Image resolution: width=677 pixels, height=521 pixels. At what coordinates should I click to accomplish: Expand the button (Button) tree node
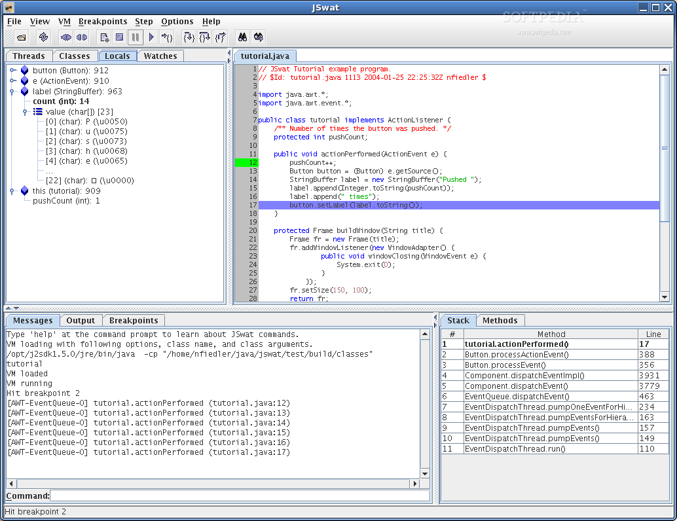tap(12, 70)
